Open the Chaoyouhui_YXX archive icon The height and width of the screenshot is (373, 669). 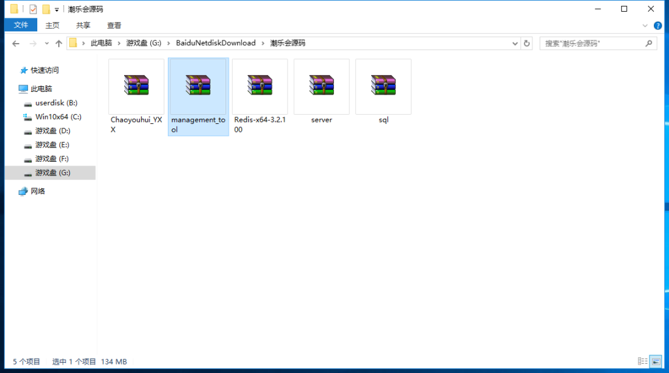(x=136, y=85)
